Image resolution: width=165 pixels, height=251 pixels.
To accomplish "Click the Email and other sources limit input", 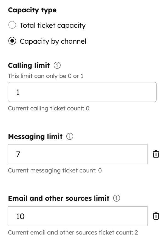I will (x=78, y=216).
